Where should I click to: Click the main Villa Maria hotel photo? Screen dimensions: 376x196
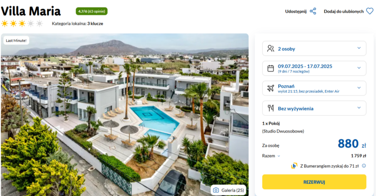pos(125,115)
